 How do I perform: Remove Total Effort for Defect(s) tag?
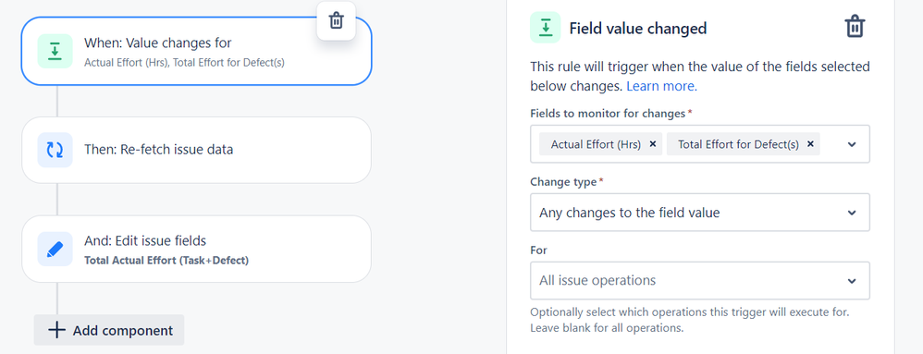tap(810, 144)
